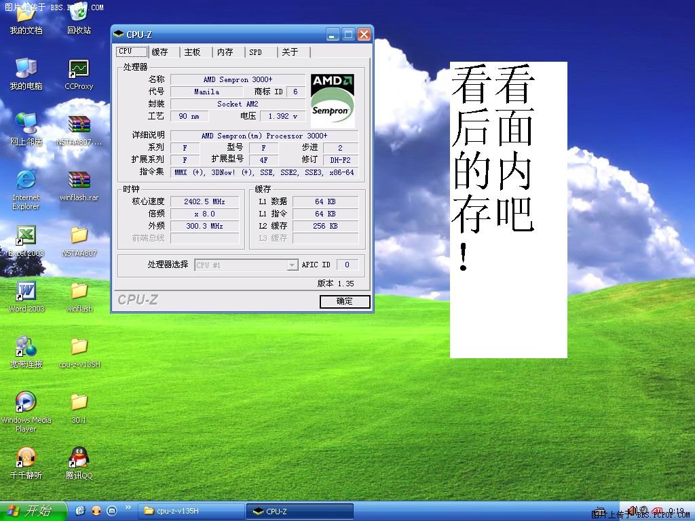Click the 修订 value DH-F2
The width and height of the screenshot is (695, 521).
pyautogui.click(x=341, y=160)
